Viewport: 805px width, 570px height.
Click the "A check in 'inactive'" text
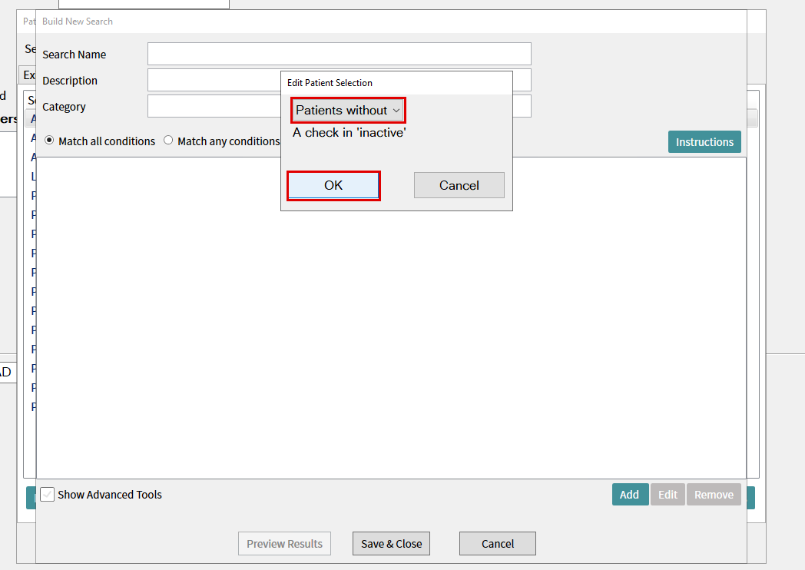tap(349, 133)
